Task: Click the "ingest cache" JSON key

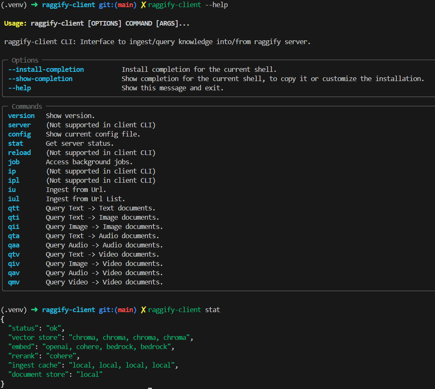Action: (34, 365)
